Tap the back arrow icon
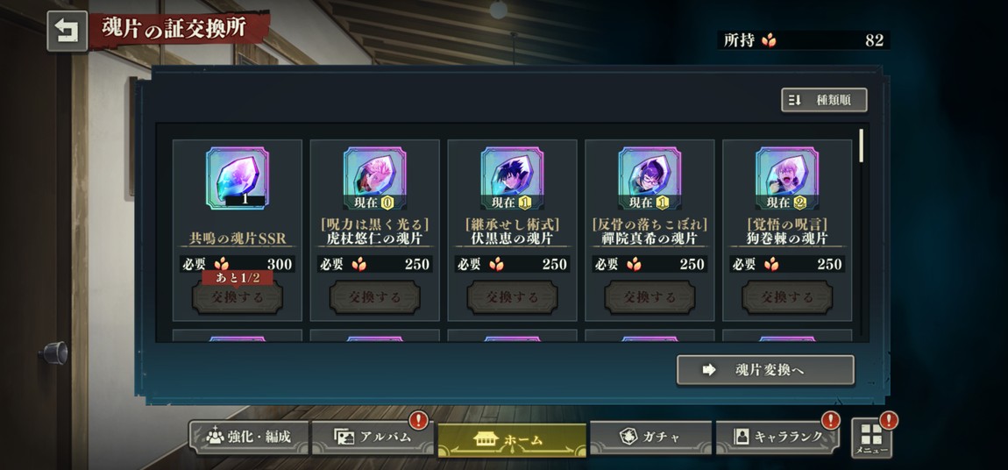 pos(67,31)
